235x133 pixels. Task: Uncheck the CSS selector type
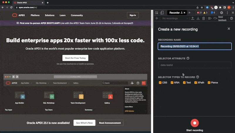[160, 83]
